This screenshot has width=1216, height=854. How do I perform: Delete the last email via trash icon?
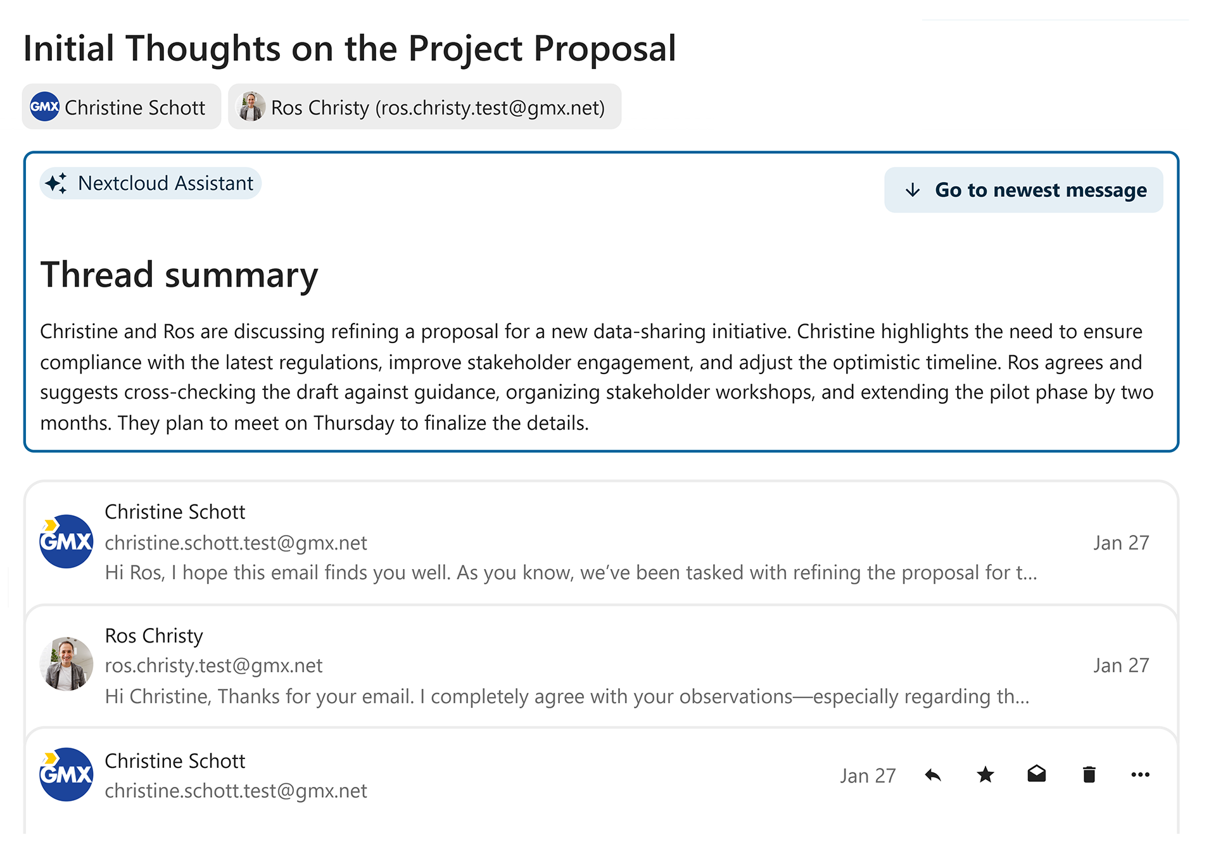(1089, 775)
